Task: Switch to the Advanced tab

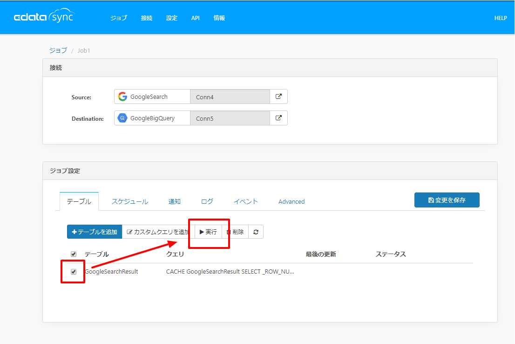Action: [x=291, y=201]
